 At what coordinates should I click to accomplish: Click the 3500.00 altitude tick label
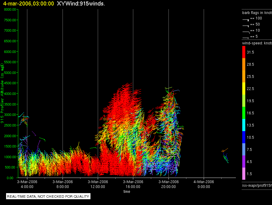tap(10, 104)
